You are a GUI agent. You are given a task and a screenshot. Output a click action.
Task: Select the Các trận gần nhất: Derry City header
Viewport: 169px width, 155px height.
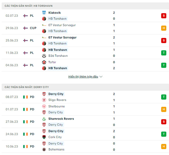tap(27, 87)
